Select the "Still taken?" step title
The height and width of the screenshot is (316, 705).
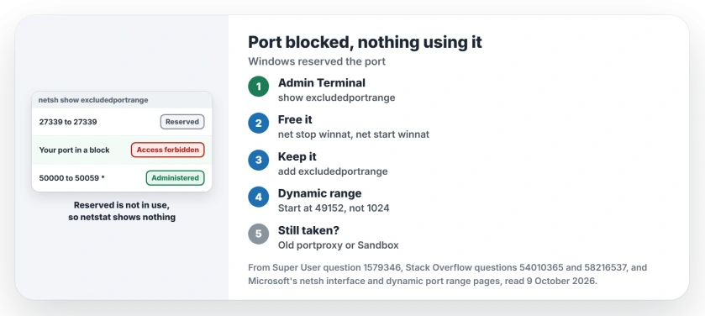pyautogui.click(x=308, y=230)
